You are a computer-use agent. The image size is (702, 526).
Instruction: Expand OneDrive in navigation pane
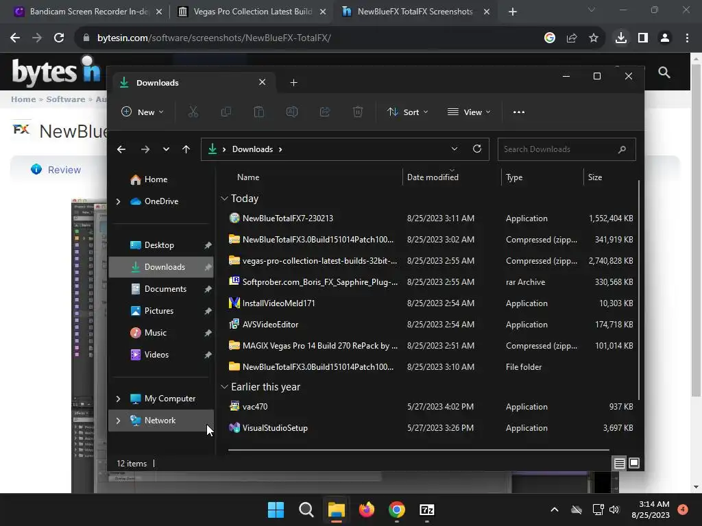(118, 202)
